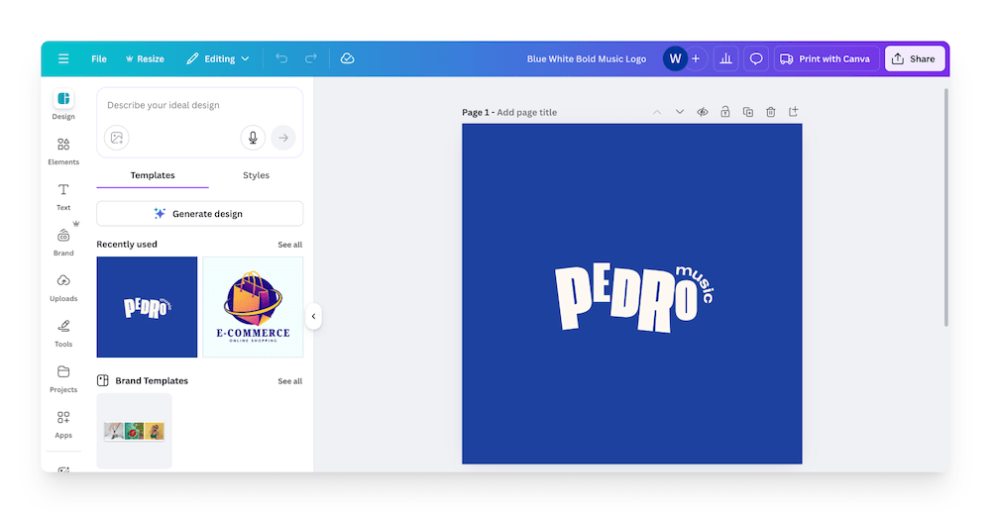Move page up with chevron
Screen dimensions: 991x513
(x=657, y=112)
